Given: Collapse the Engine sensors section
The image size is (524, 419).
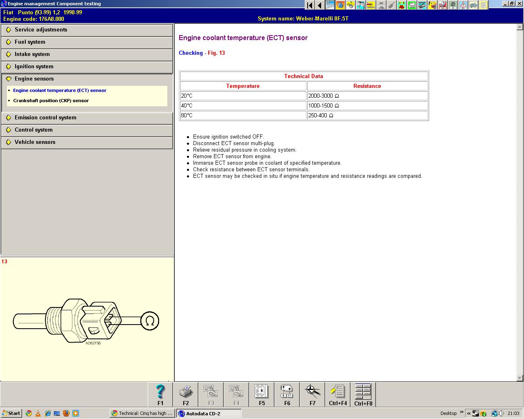Looking at the screenshot, I should (x=87, y=79).
